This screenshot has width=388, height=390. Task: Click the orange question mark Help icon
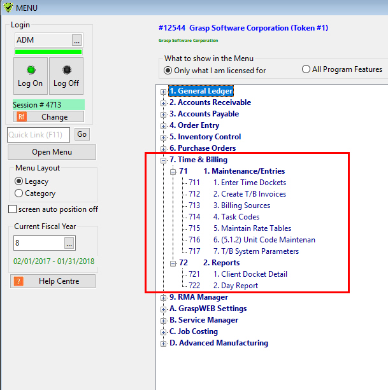18,281
